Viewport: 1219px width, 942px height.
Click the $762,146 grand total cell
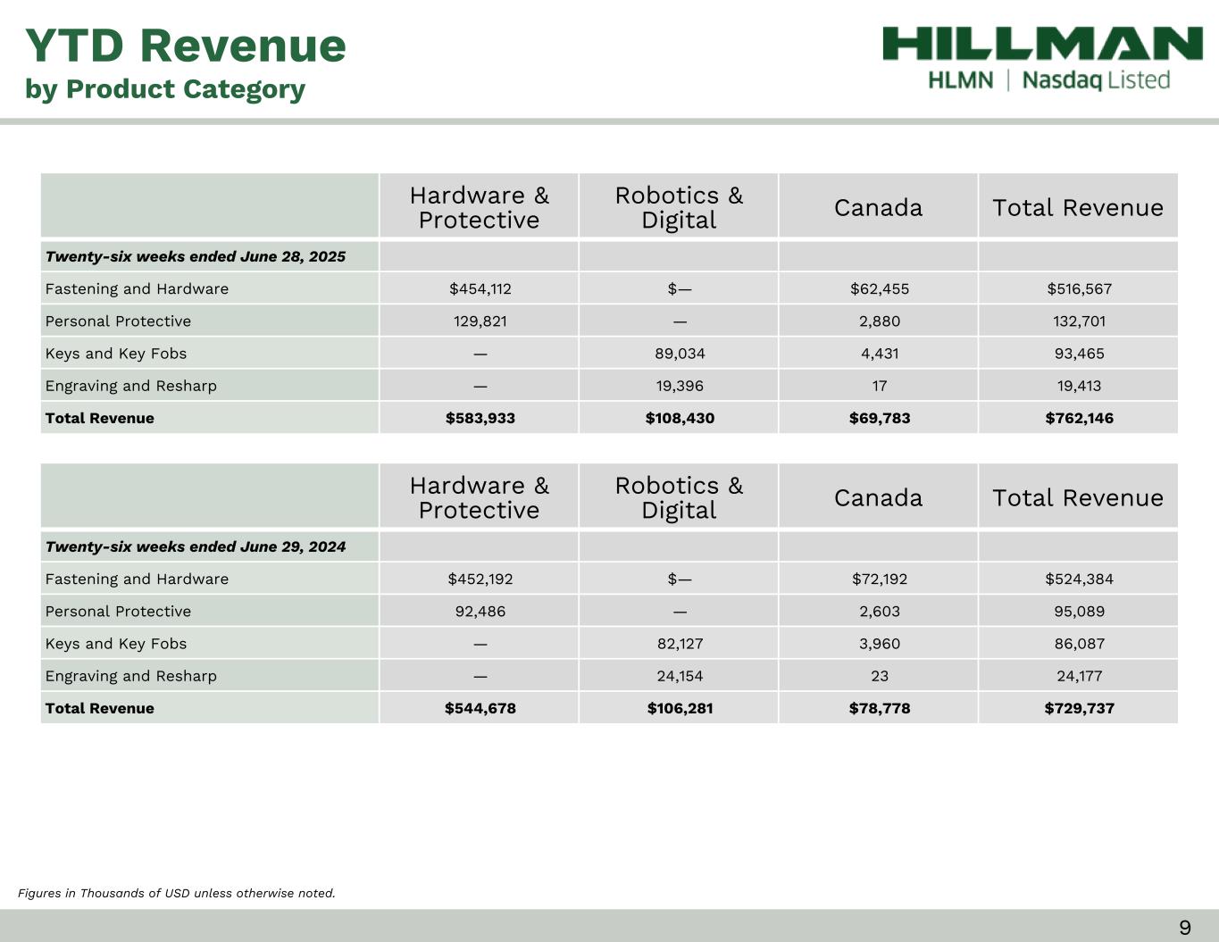click(x=1079, y=418)
